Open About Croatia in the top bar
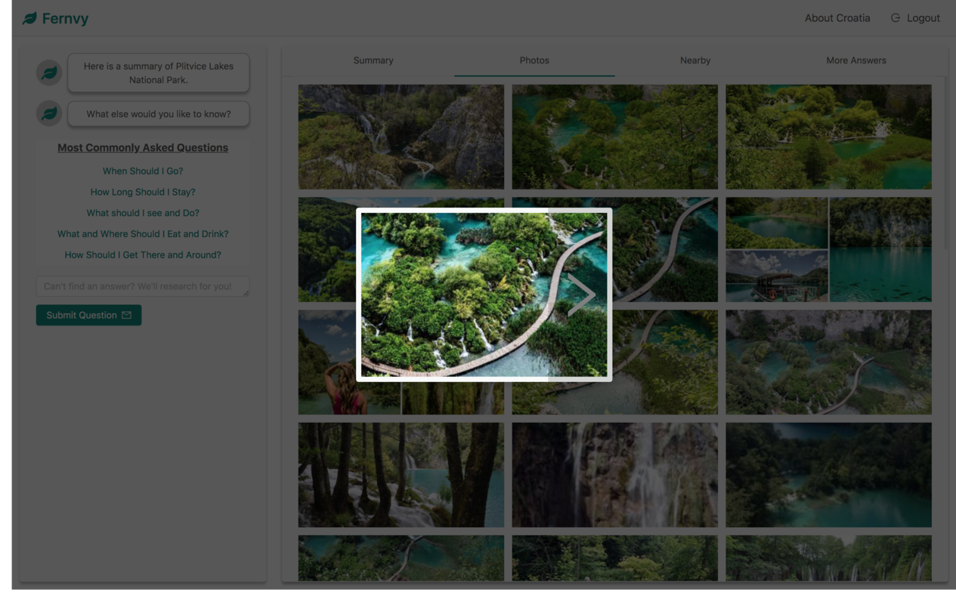 click(837, 17)
